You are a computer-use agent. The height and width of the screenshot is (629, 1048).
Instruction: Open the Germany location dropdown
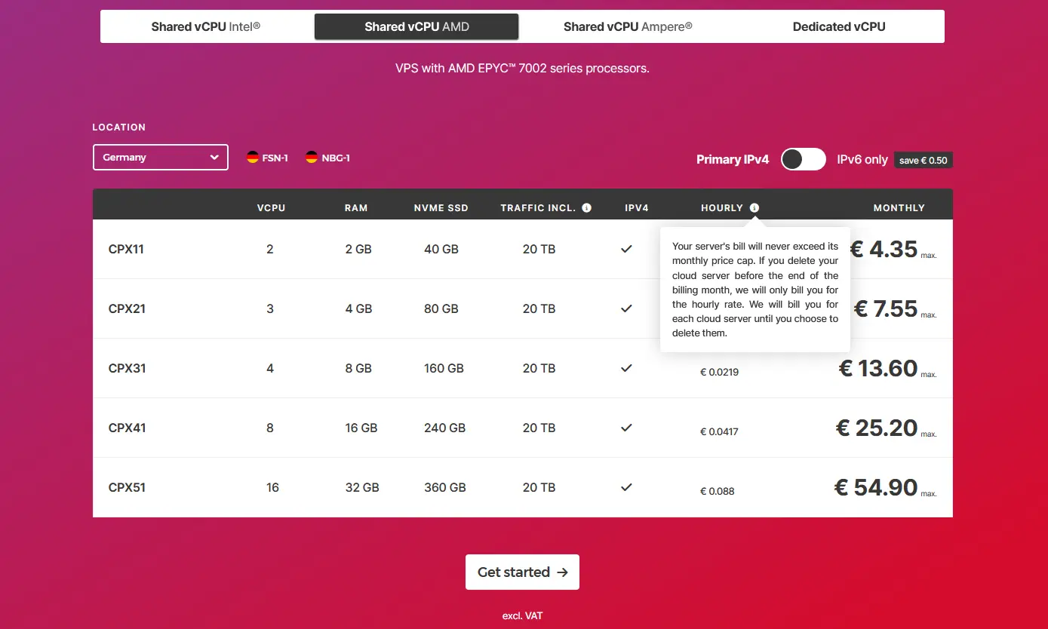(161, 158)
